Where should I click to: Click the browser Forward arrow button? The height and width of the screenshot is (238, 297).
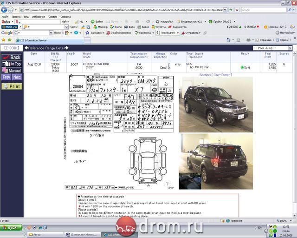click(x=11, y=10)
